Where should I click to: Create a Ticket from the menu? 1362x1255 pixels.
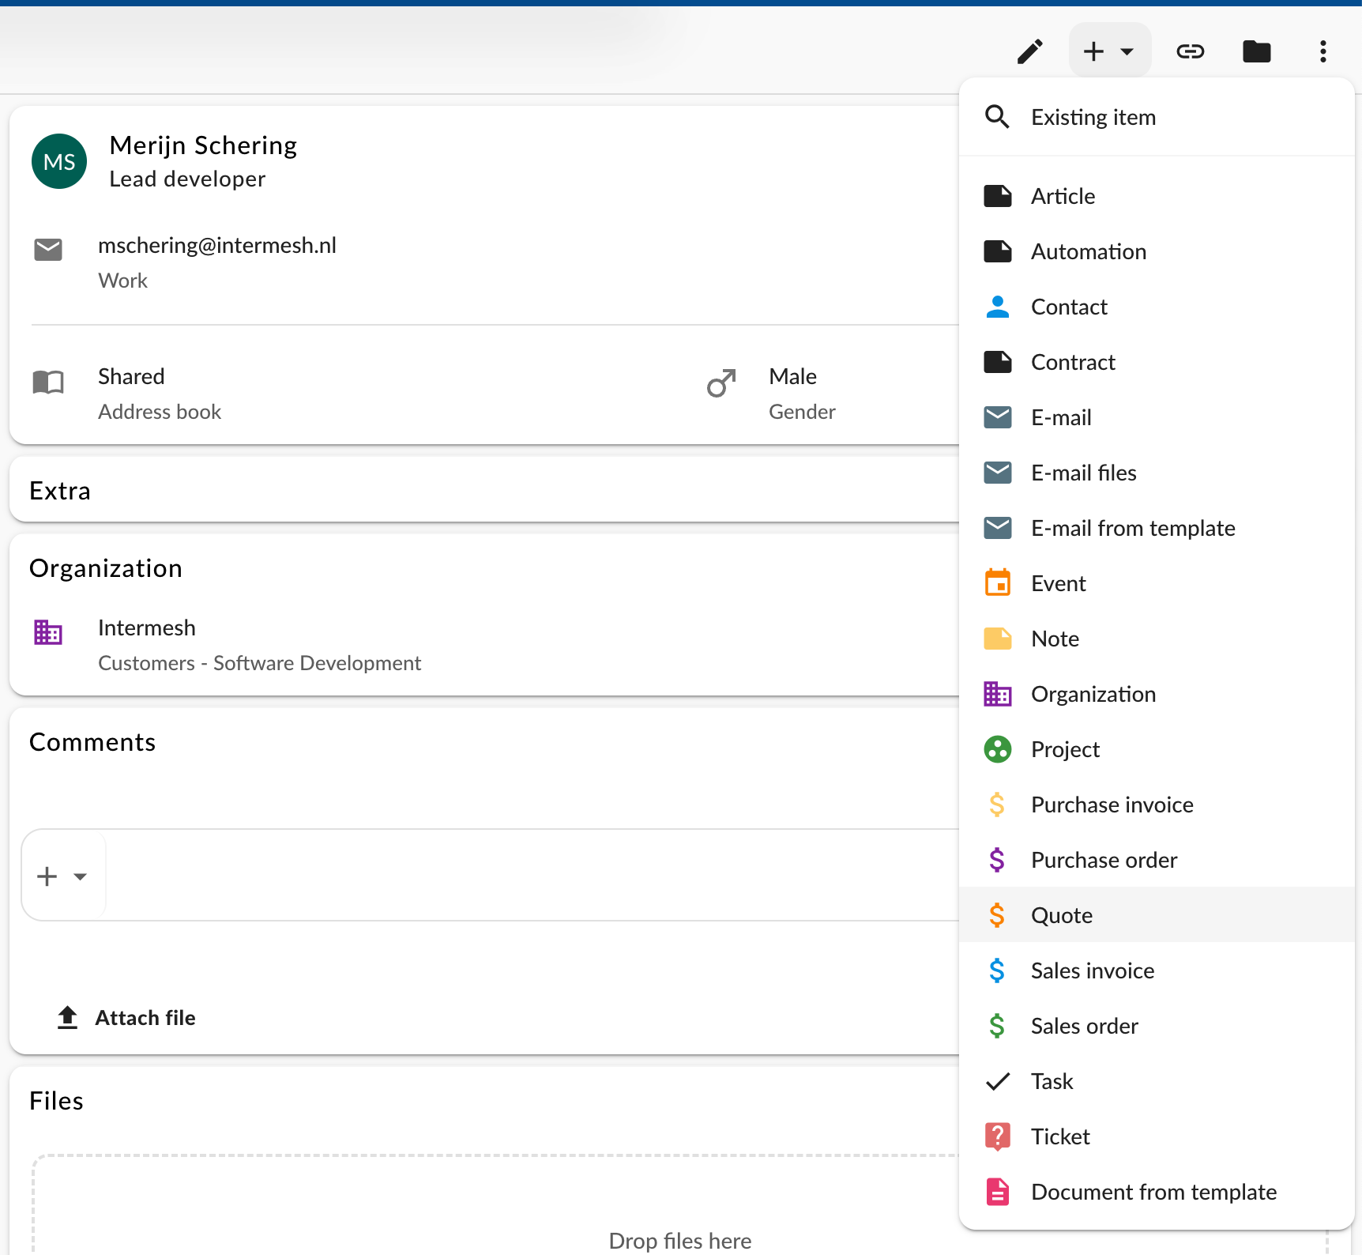click(x=1157, y=1136)
